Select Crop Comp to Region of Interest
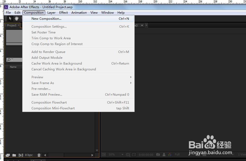The image size is (246, 161). pos(79,44)
